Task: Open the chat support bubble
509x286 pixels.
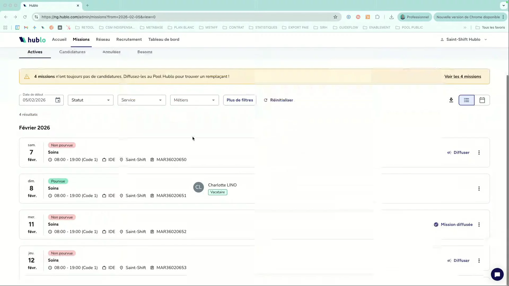Action: 497,274
